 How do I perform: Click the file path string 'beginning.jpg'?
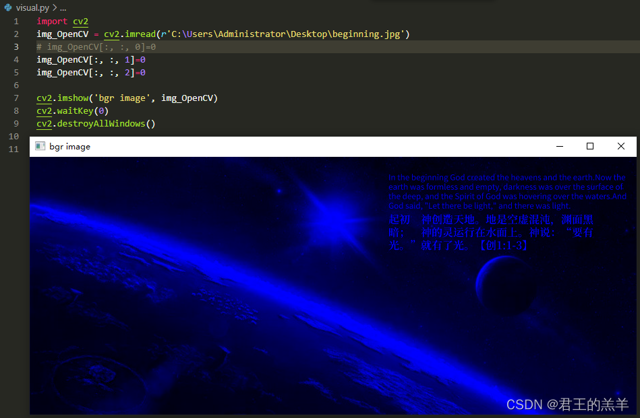tap(366, 34)
